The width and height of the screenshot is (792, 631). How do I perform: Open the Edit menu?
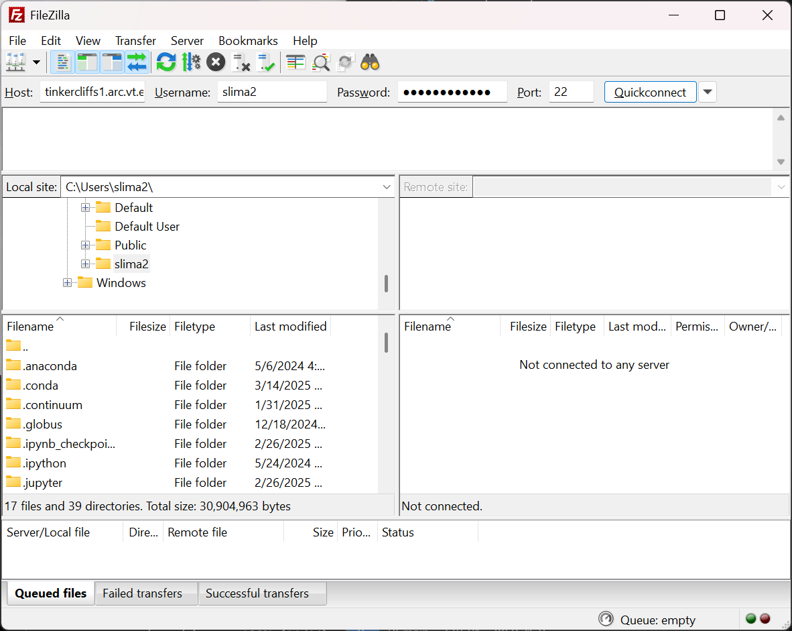coord(51,40)
